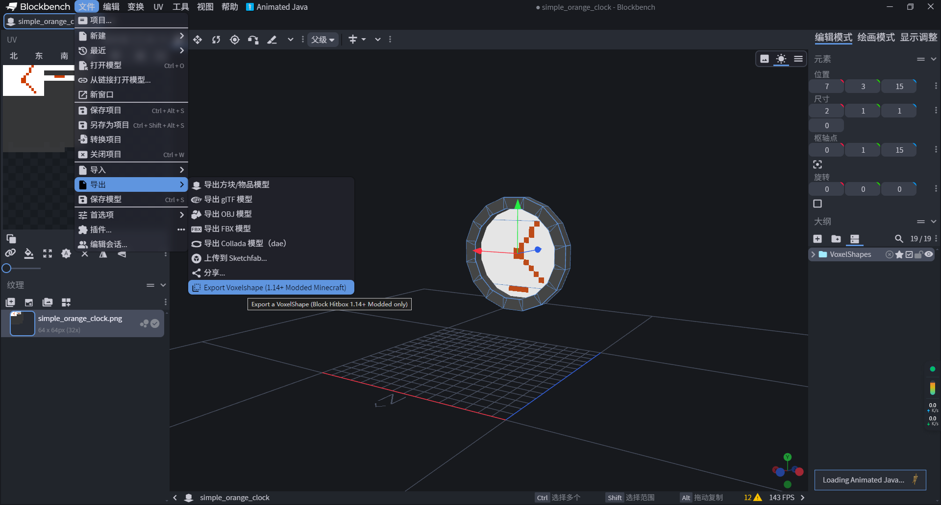Expand the 新建 submenu arrow
This screenshot has width=941, height=505.
click(182, 36)
